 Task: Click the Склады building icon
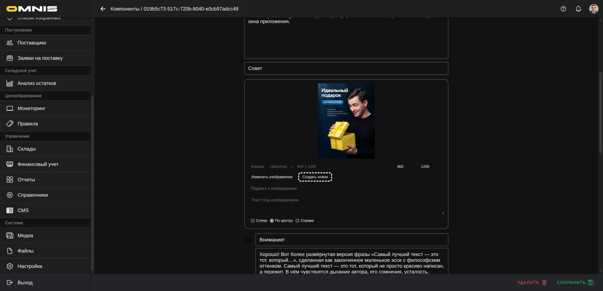pos(10,149)
